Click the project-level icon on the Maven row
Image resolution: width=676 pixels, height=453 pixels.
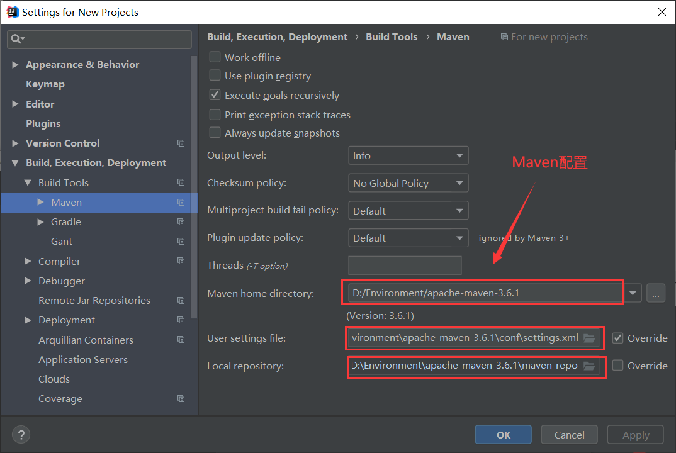coord(181,202)
